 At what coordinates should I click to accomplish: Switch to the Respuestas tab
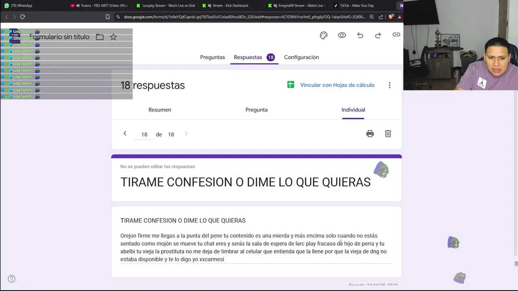point(248,57)
